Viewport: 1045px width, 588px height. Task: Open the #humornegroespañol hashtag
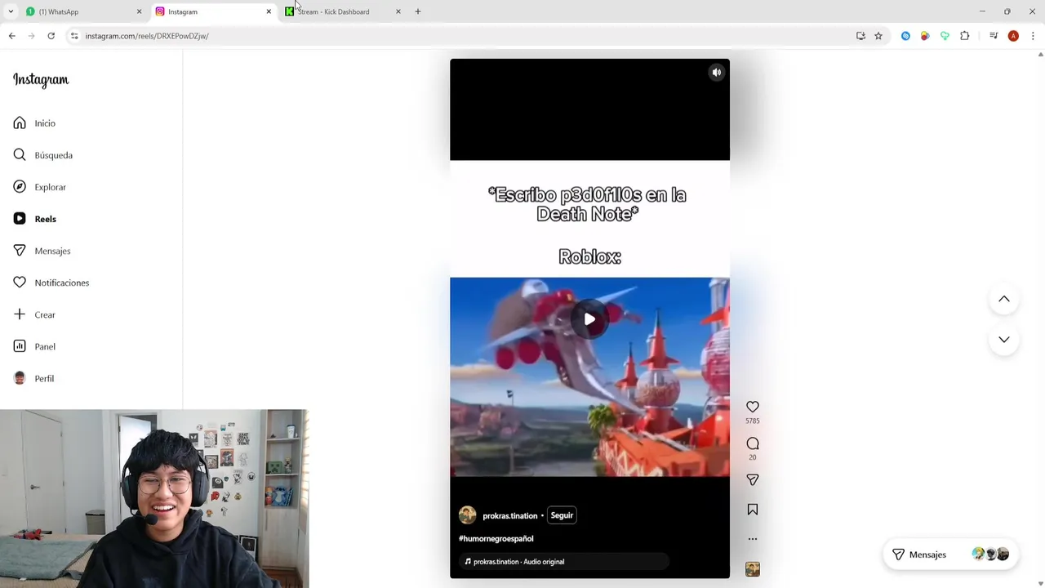pyautogui.click(x=496, y=539)
